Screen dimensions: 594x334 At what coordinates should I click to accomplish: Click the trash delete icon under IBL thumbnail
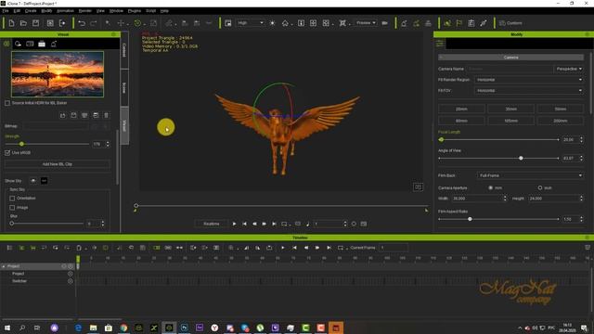[x=107, y=115]
